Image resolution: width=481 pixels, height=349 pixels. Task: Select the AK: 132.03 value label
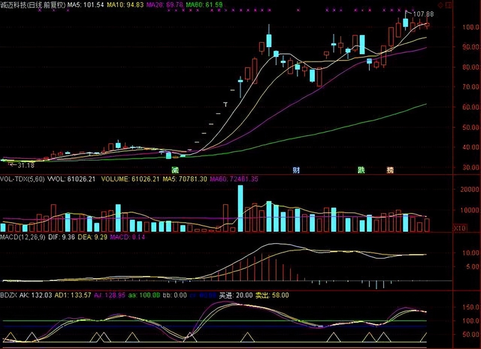[x=36, y=295]
